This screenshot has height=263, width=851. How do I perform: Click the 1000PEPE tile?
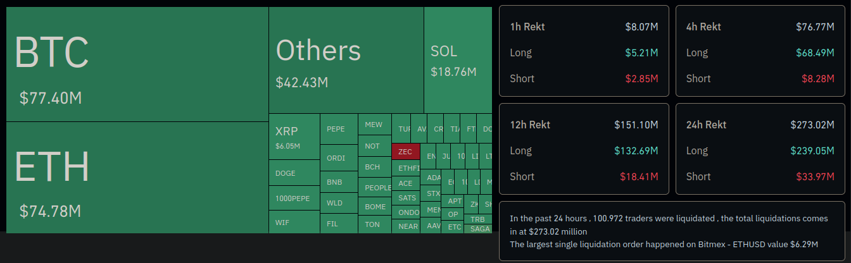point(294,198)
